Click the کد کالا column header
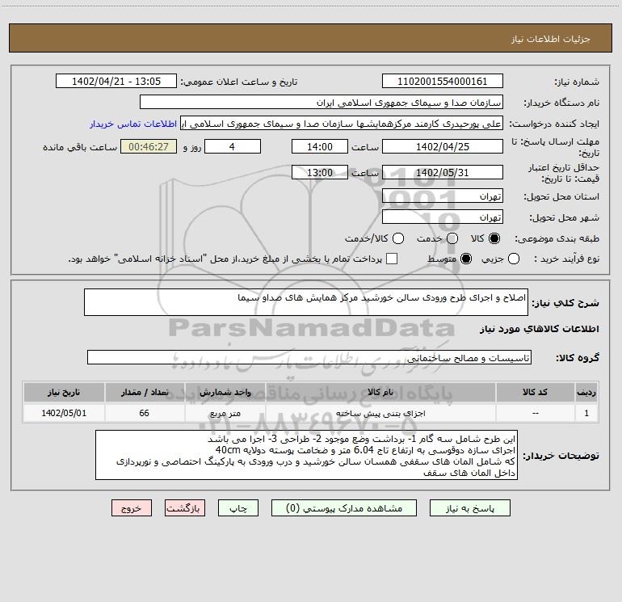Image resolution: width=622 pixels, height=602 pixels. (535, 392)
